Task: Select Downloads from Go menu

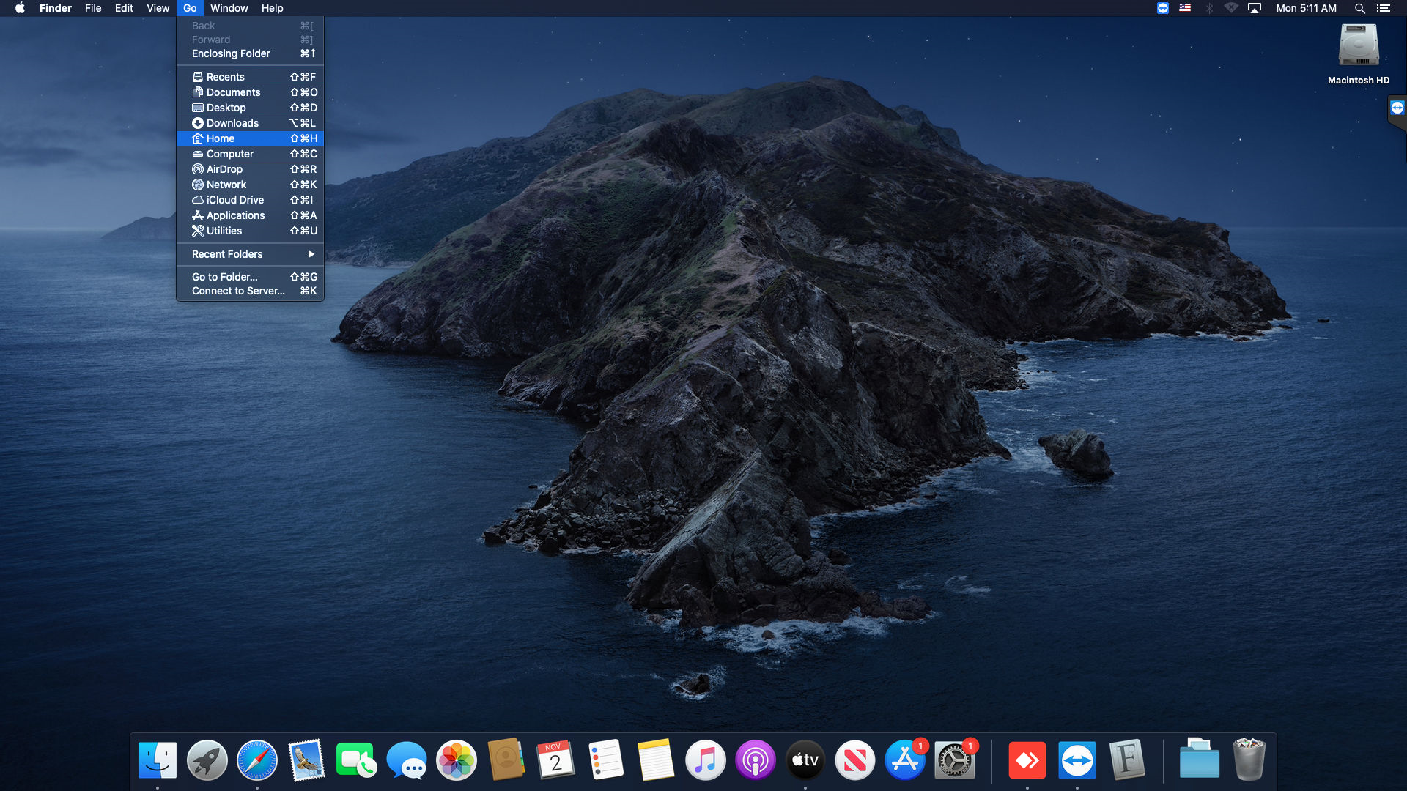Action: coord(233,122)
